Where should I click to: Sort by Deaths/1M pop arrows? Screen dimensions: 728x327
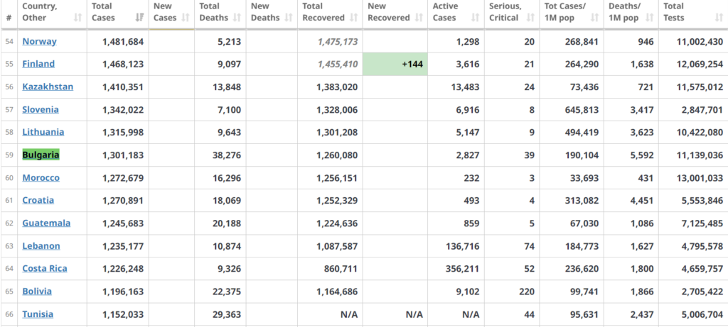pyautogui.click(x=650, y=18)
